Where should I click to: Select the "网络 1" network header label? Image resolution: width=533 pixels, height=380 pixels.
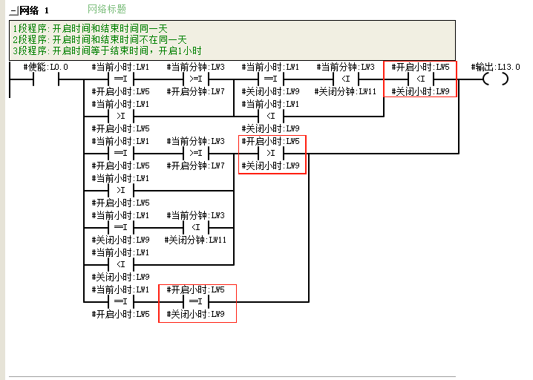pyautogui.click(x=34, y=10)
